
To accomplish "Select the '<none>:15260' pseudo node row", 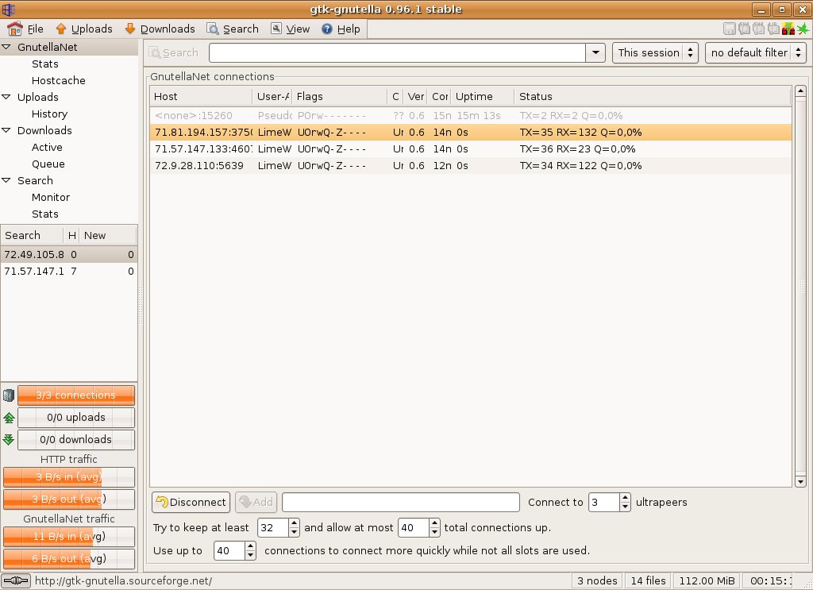I will pyautogui.click(x=471, y=116).
